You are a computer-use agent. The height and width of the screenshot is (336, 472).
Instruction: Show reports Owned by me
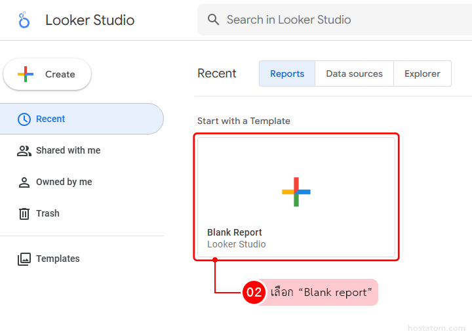click(x=64, y=182)
